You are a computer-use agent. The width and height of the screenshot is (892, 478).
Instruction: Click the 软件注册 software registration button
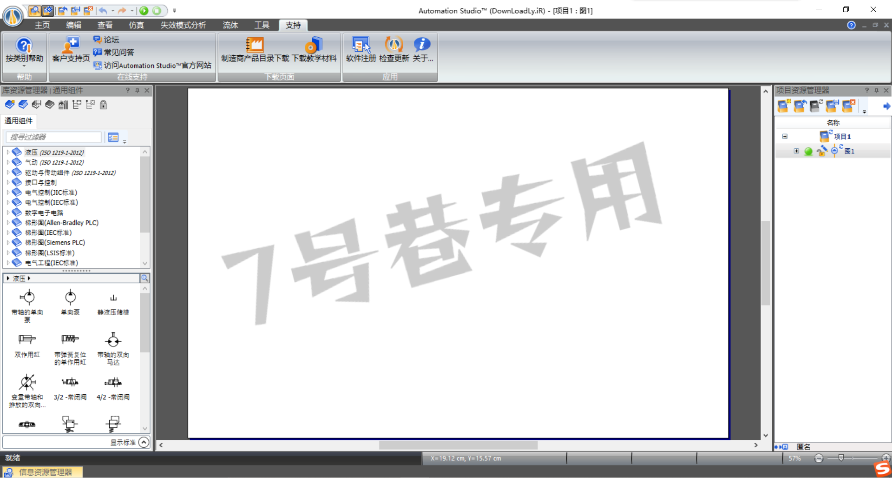click(361, 50)
